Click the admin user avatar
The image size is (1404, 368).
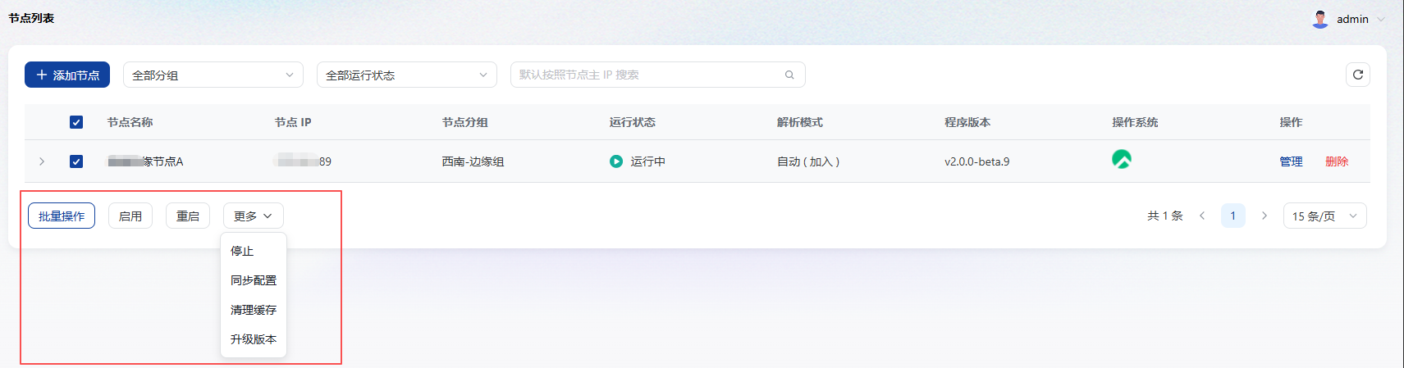[1319, 19]
